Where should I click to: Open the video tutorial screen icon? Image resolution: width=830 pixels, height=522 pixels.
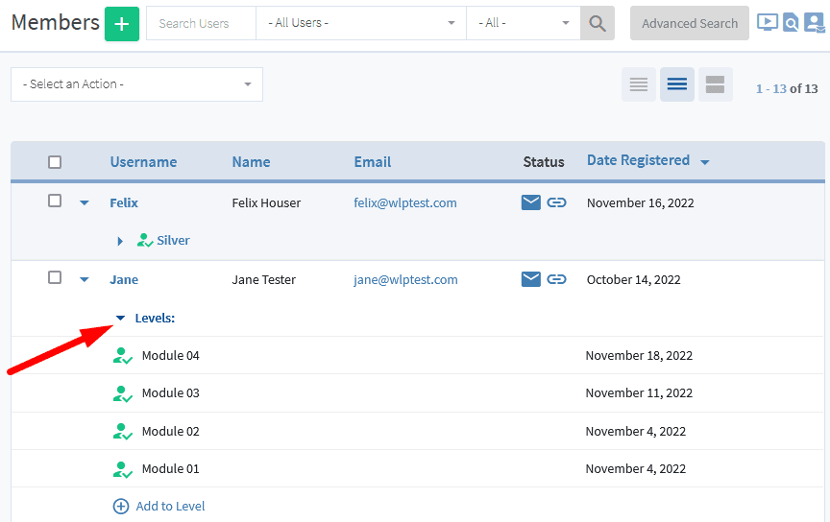click(767, 22)
